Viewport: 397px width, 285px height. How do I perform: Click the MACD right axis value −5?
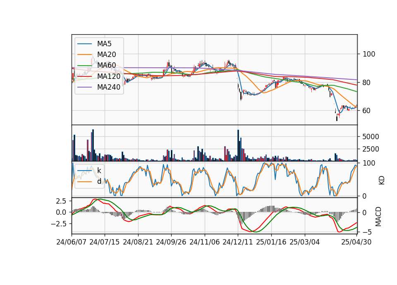(367, 232)
